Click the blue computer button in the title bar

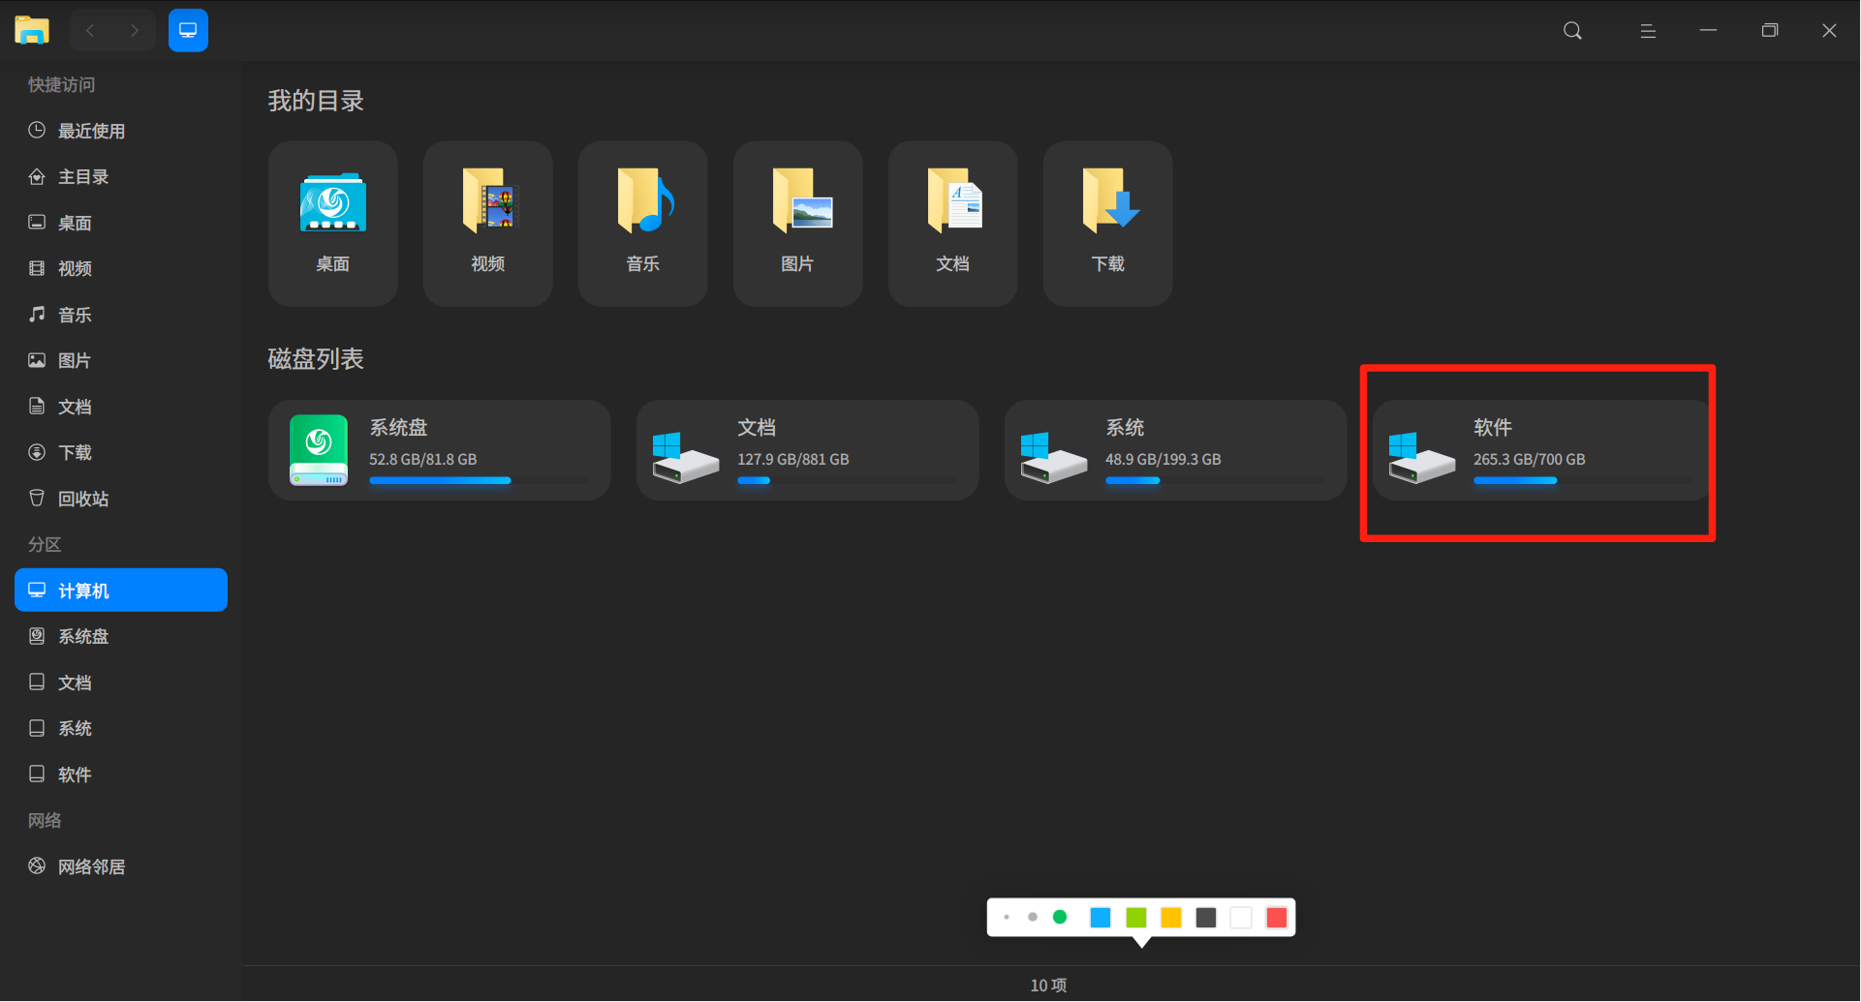(188, 31)
